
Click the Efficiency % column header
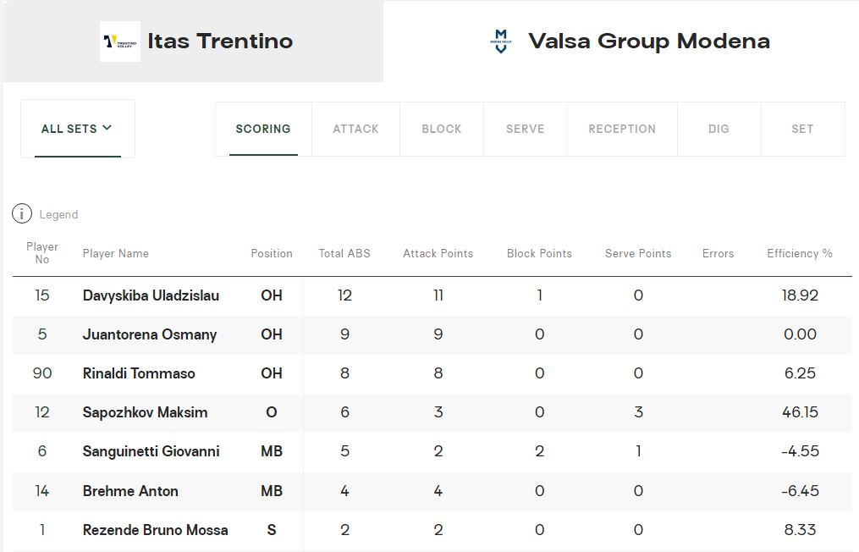pos(800,253)
